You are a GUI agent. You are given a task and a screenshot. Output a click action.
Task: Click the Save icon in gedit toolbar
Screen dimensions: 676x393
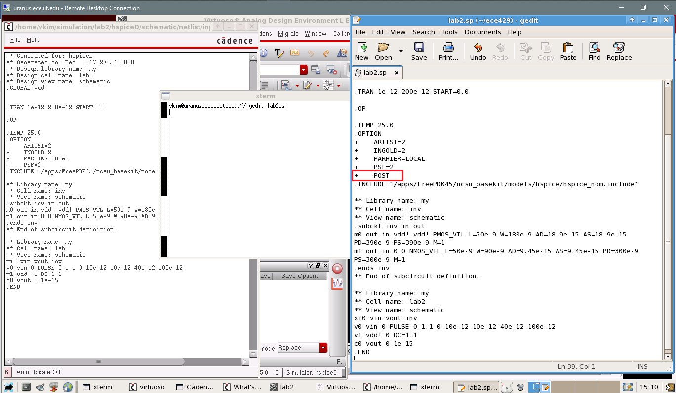click(x=419, y=51)
